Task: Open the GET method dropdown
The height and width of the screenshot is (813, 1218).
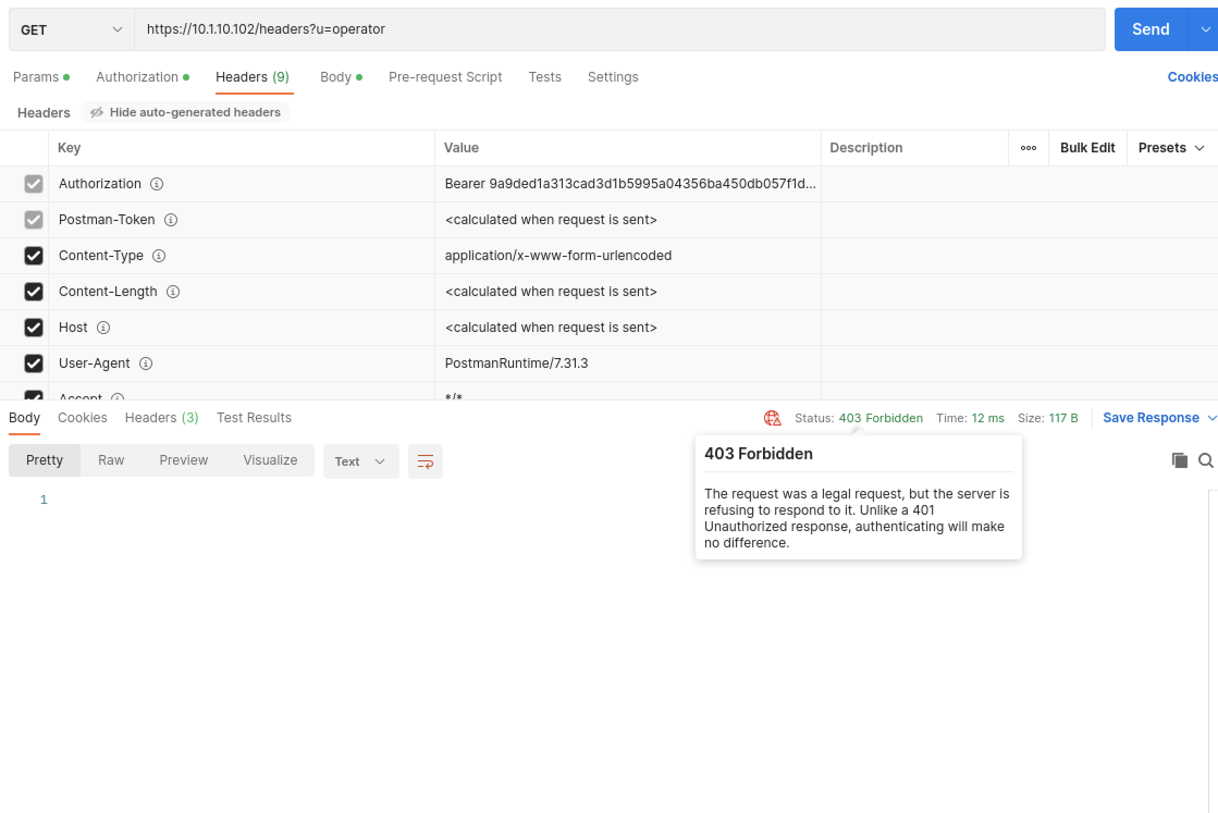Action: pos(71,29)
